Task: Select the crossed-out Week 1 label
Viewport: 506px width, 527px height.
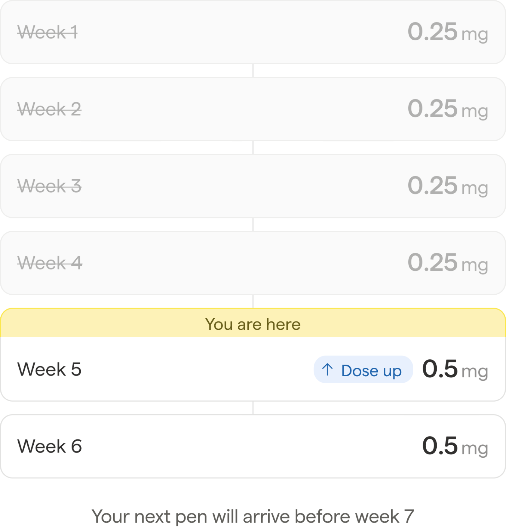Action: point(48,32)
